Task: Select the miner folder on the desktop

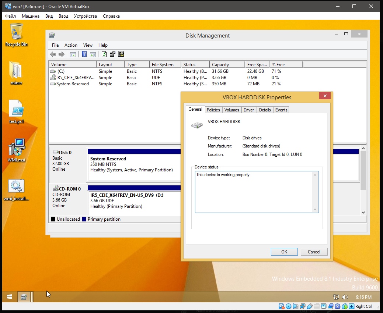Action: [x=16, y=73]
